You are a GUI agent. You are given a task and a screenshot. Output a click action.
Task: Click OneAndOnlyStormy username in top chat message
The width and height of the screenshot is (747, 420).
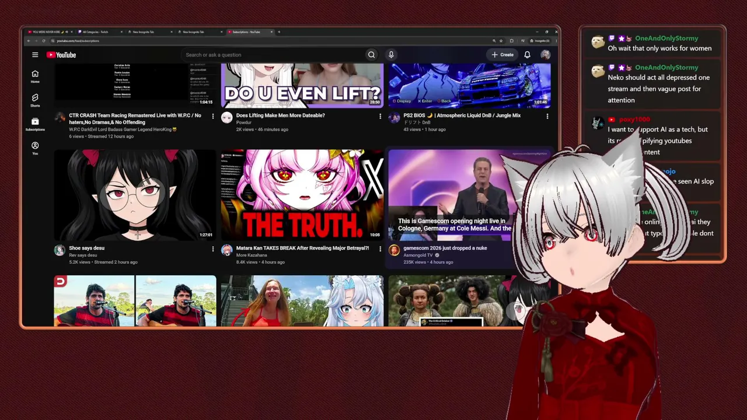click(666, 38)
